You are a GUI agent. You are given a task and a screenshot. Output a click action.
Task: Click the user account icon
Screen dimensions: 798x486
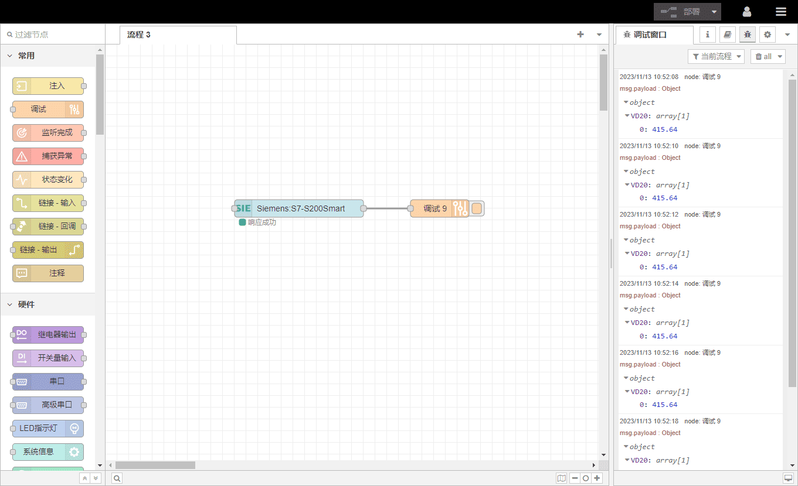(x=746, y=12)
